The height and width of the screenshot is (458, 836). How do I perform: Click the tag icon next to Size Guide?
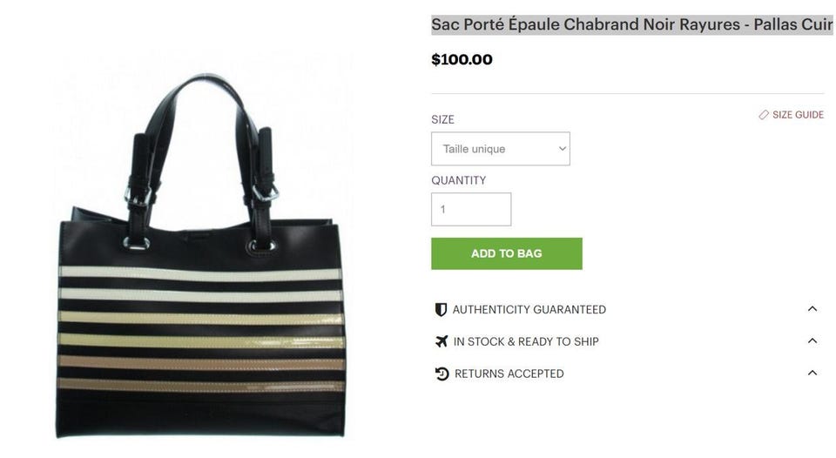pyautogui.click(x=764, y=115)
